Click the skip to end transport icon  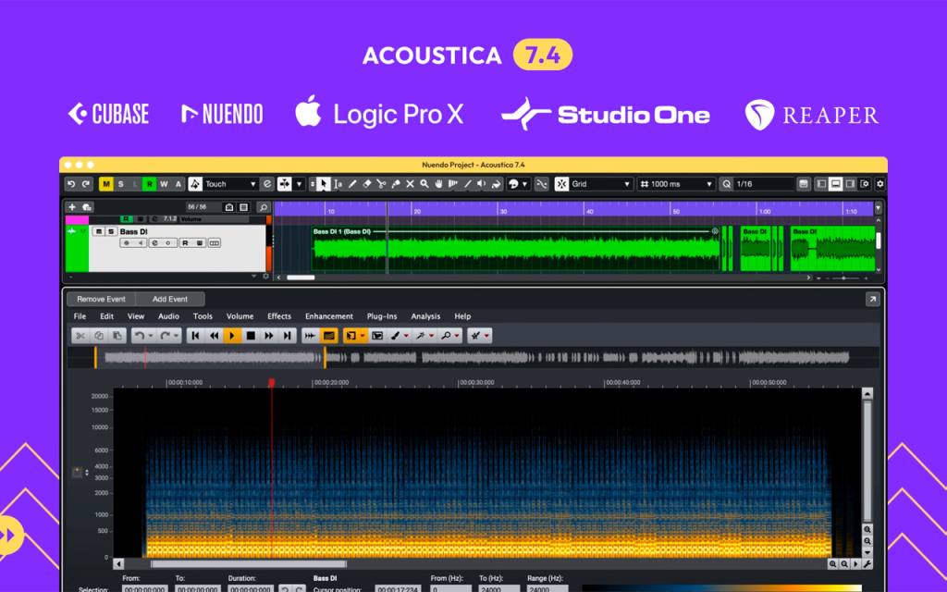(288, 335)
